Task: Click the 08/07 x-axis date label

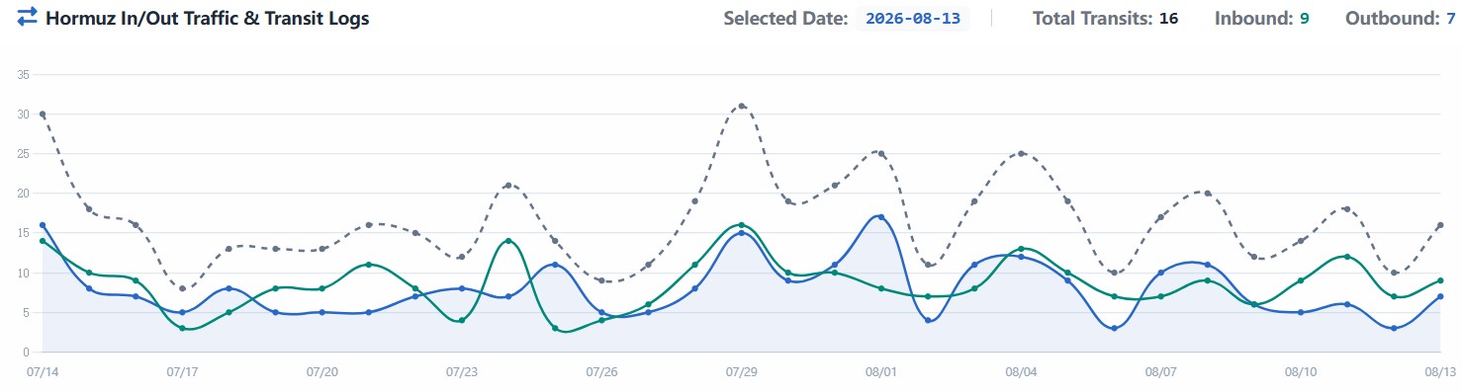Action: tap(1160, 372)
